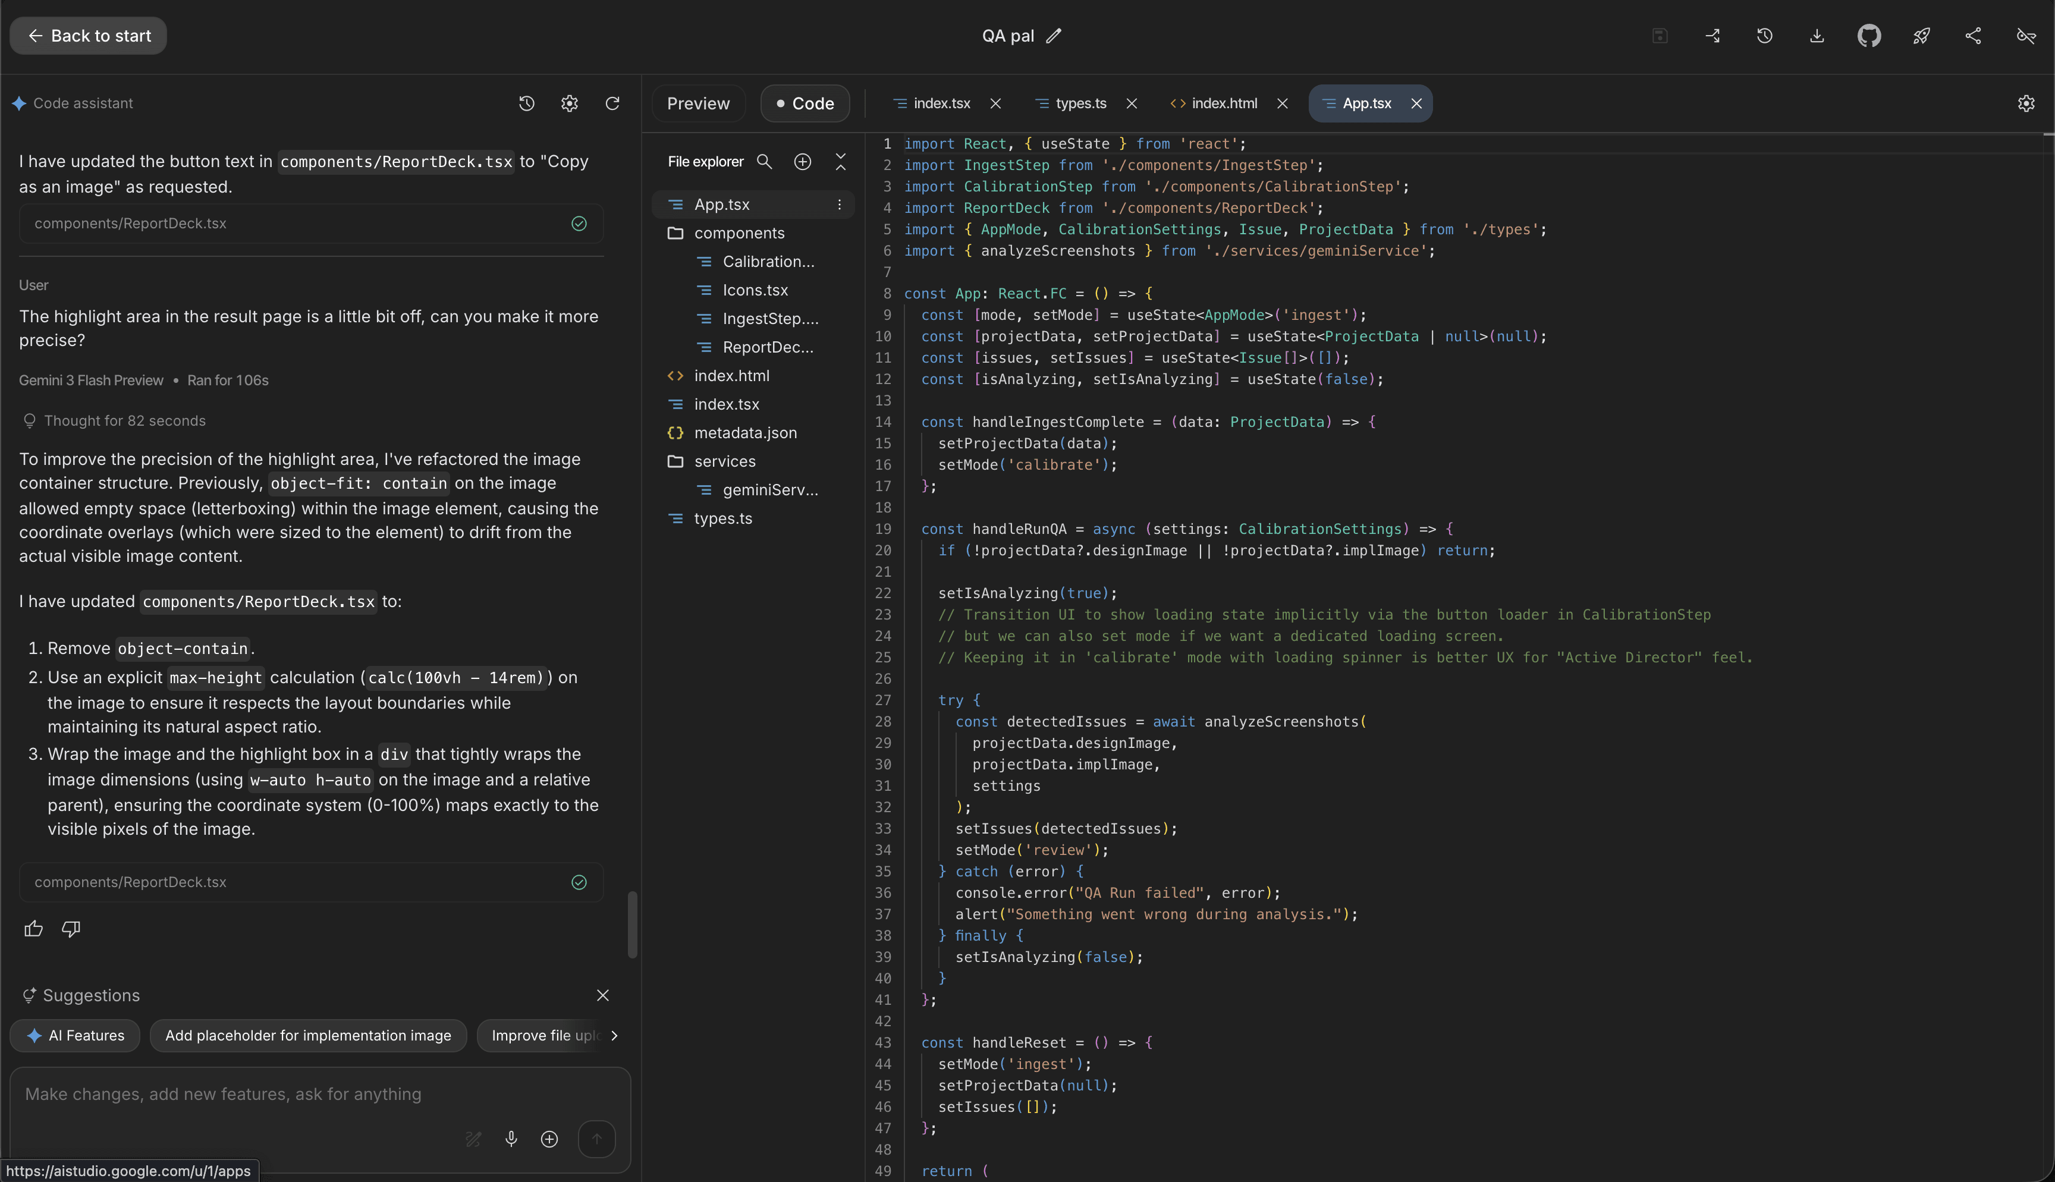Search files in File explorer
The width and height of the screenshot is (2055, 1182).
coord(763,162)
